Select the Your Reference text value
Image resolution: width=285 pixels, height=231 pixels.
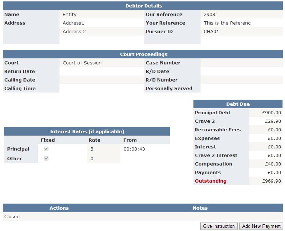pyautogui.click(x=227, y=23)
